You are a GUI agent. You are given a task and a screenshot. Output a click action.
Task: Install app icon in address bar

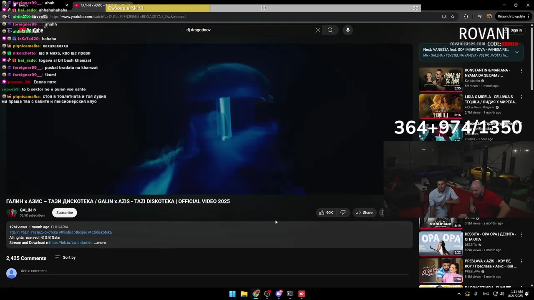(444, 17)
